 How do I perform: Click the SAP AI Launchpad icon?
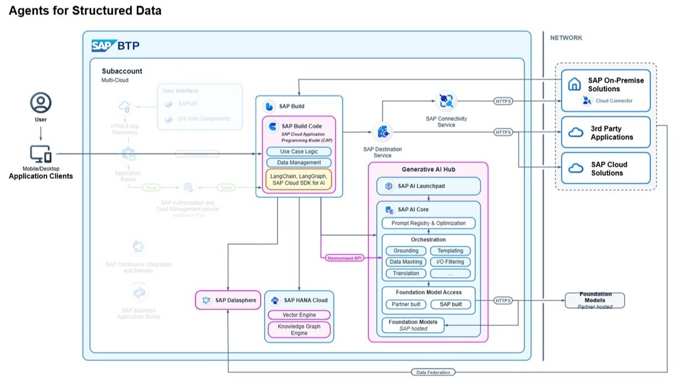point(389,186)
